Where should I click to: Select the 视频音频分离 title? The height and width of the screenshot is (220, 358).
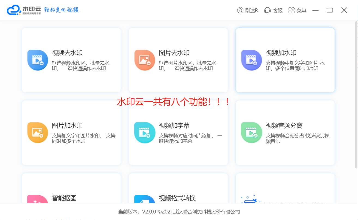click(x=284, y=126)
